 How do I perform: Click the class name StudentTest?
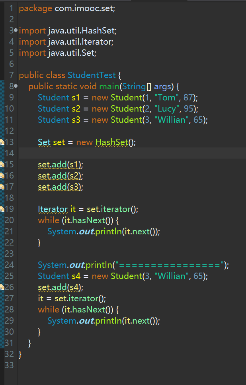pos(92,75)
